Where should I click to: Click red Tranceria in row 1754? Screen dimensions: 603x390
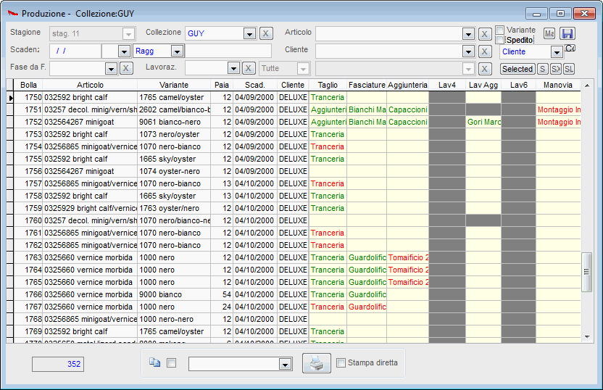[328, 146]
